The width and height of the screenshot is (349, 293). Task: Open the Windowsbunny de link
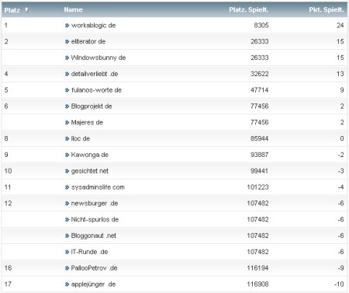click(x=98, y=58)
